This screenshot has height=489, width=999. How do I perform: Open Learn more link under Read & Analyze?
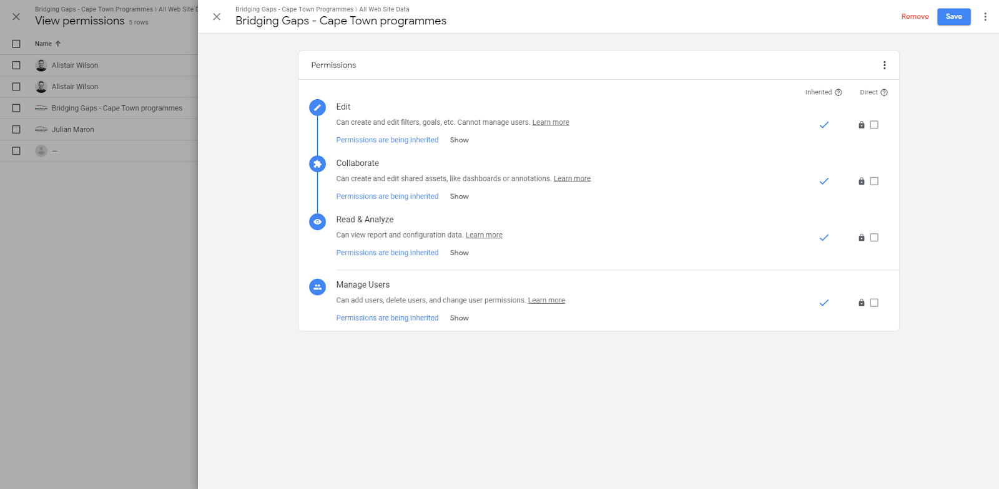pos(484,235)
